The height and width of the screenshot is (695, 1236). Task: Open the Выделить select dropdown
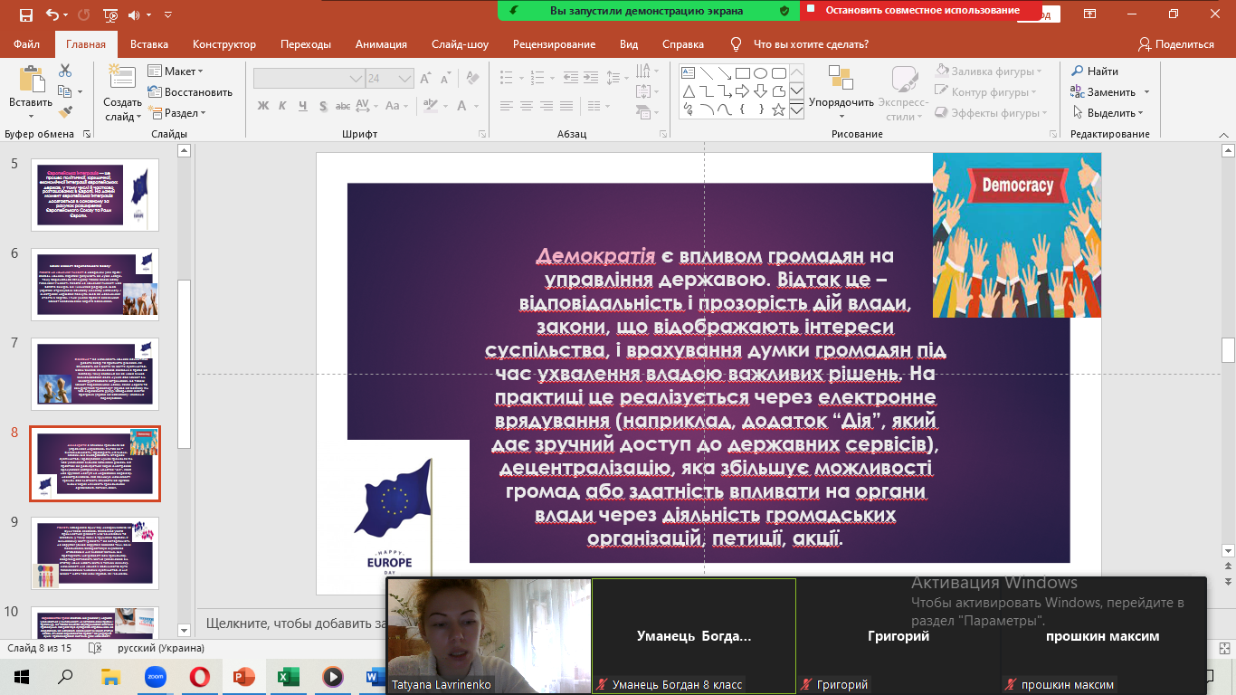[x=1108, y=112]
